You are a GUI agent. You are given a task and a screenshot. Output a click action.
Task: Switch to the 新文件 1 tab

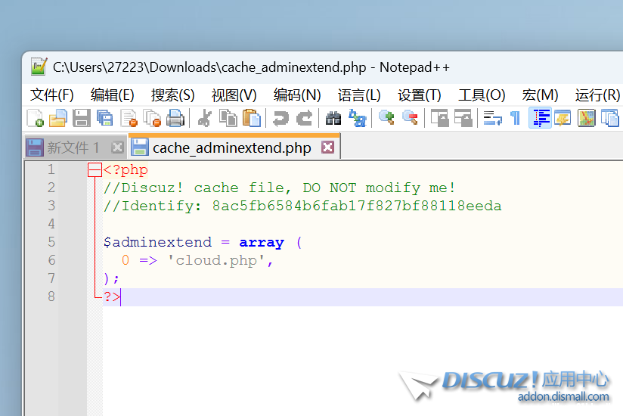[73, 147]
